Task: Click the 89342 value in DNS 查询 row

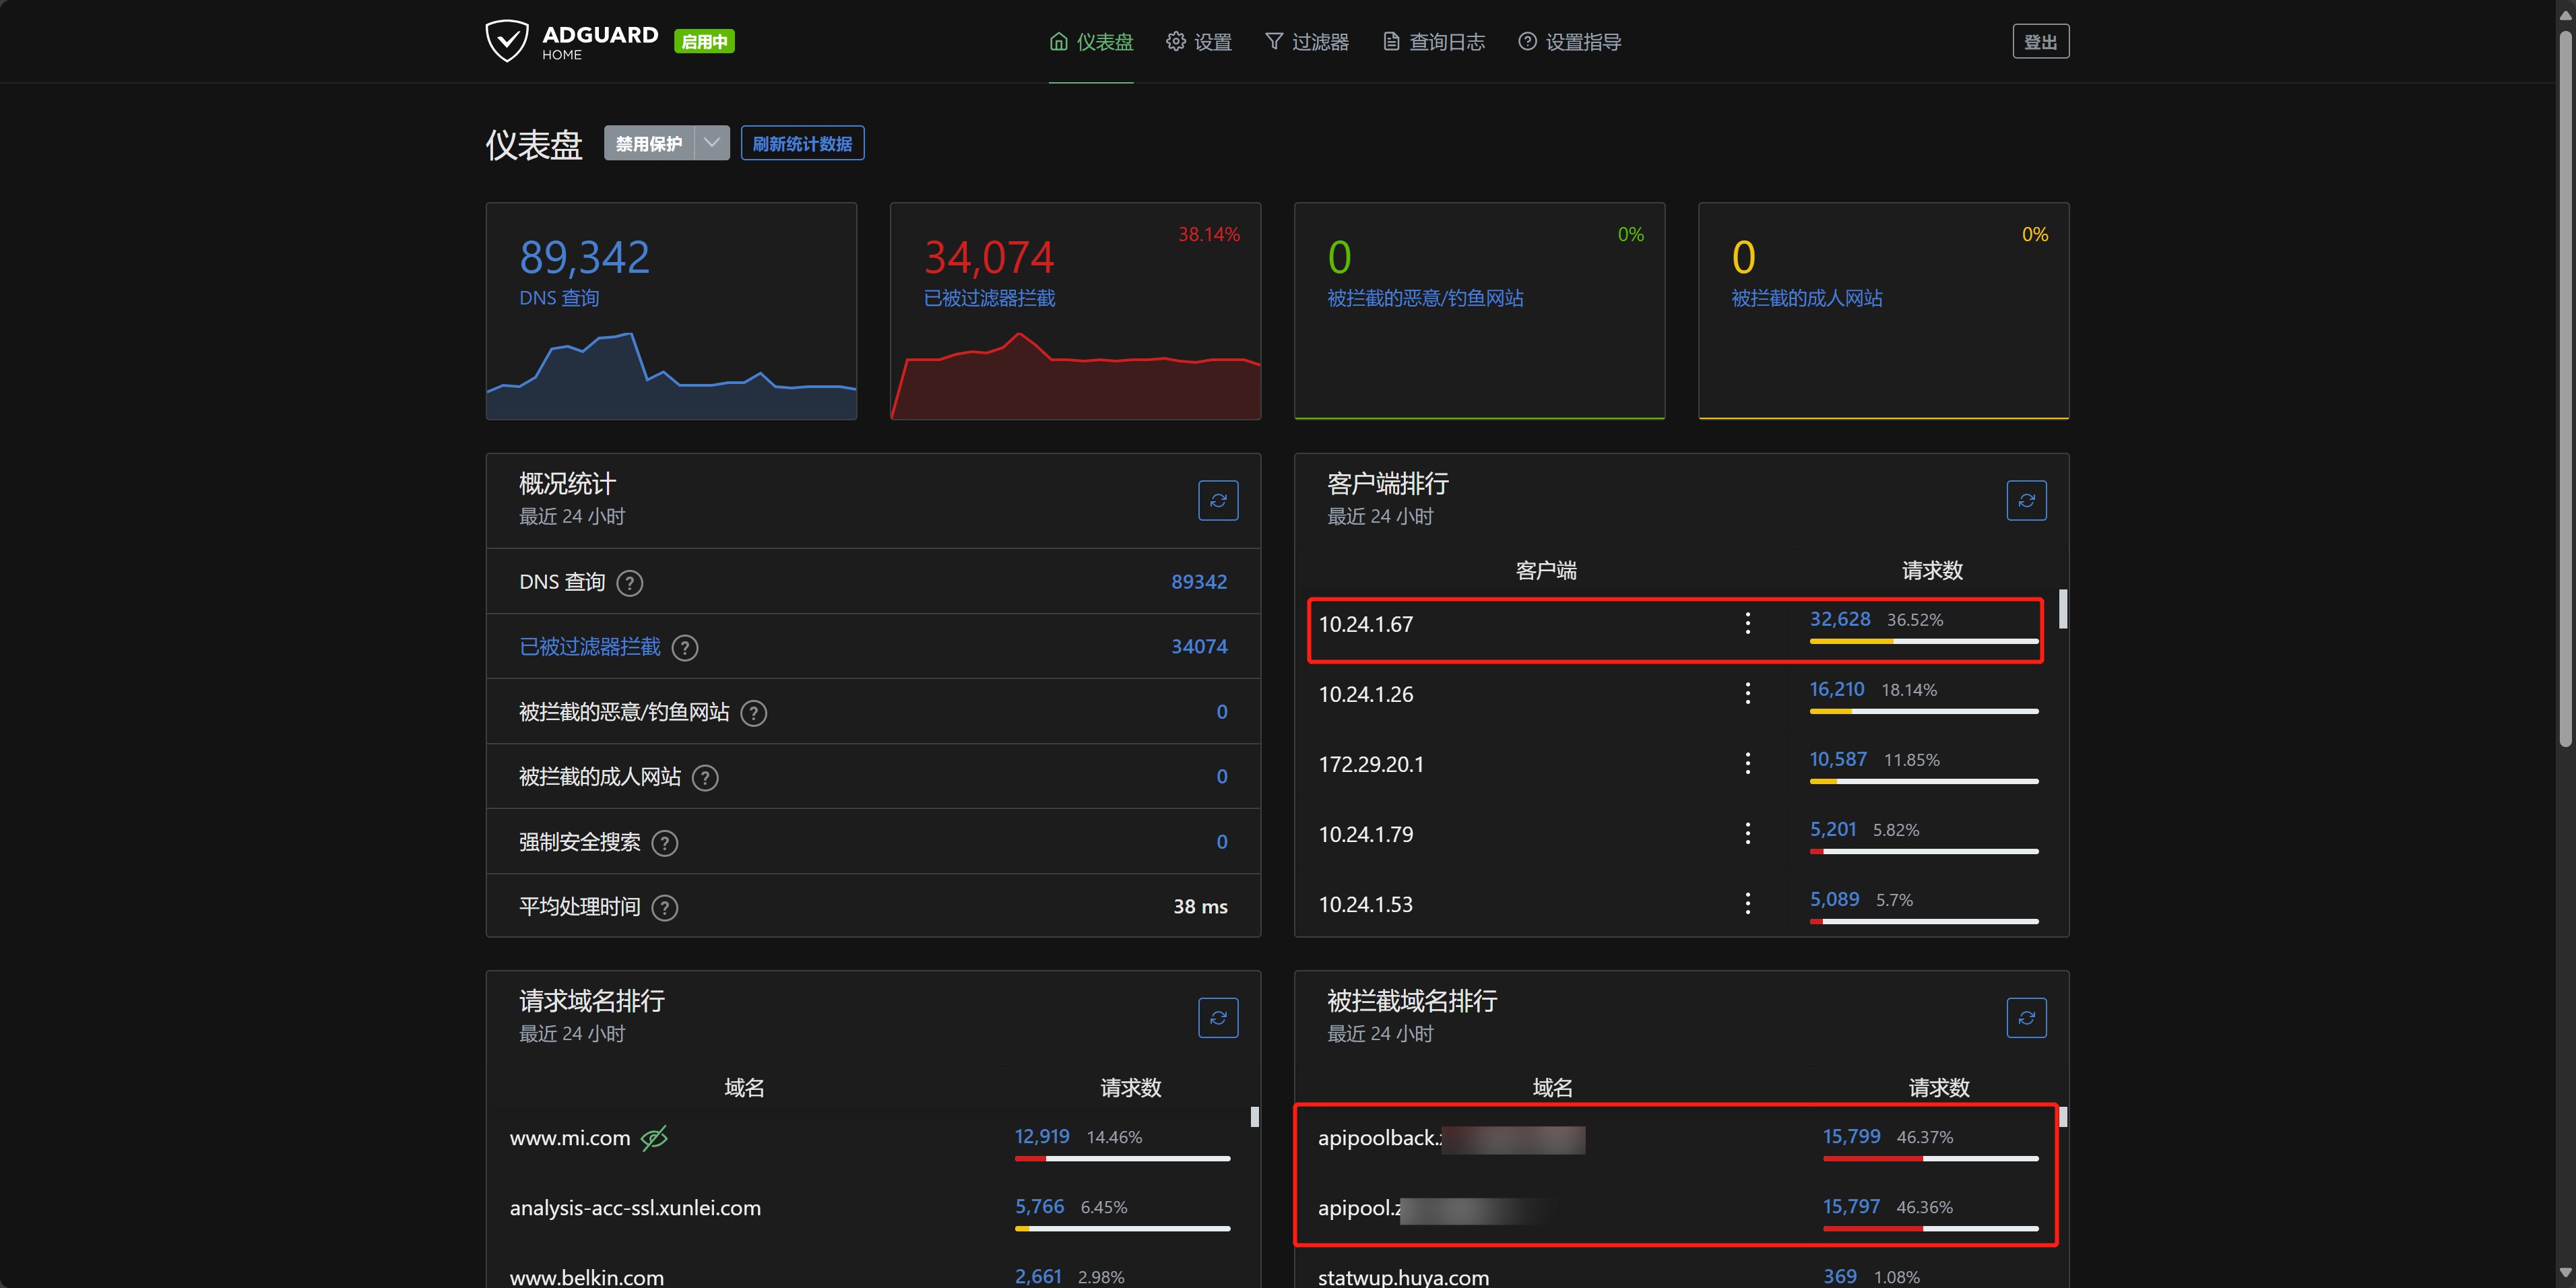Action: tap(1199, 582)
